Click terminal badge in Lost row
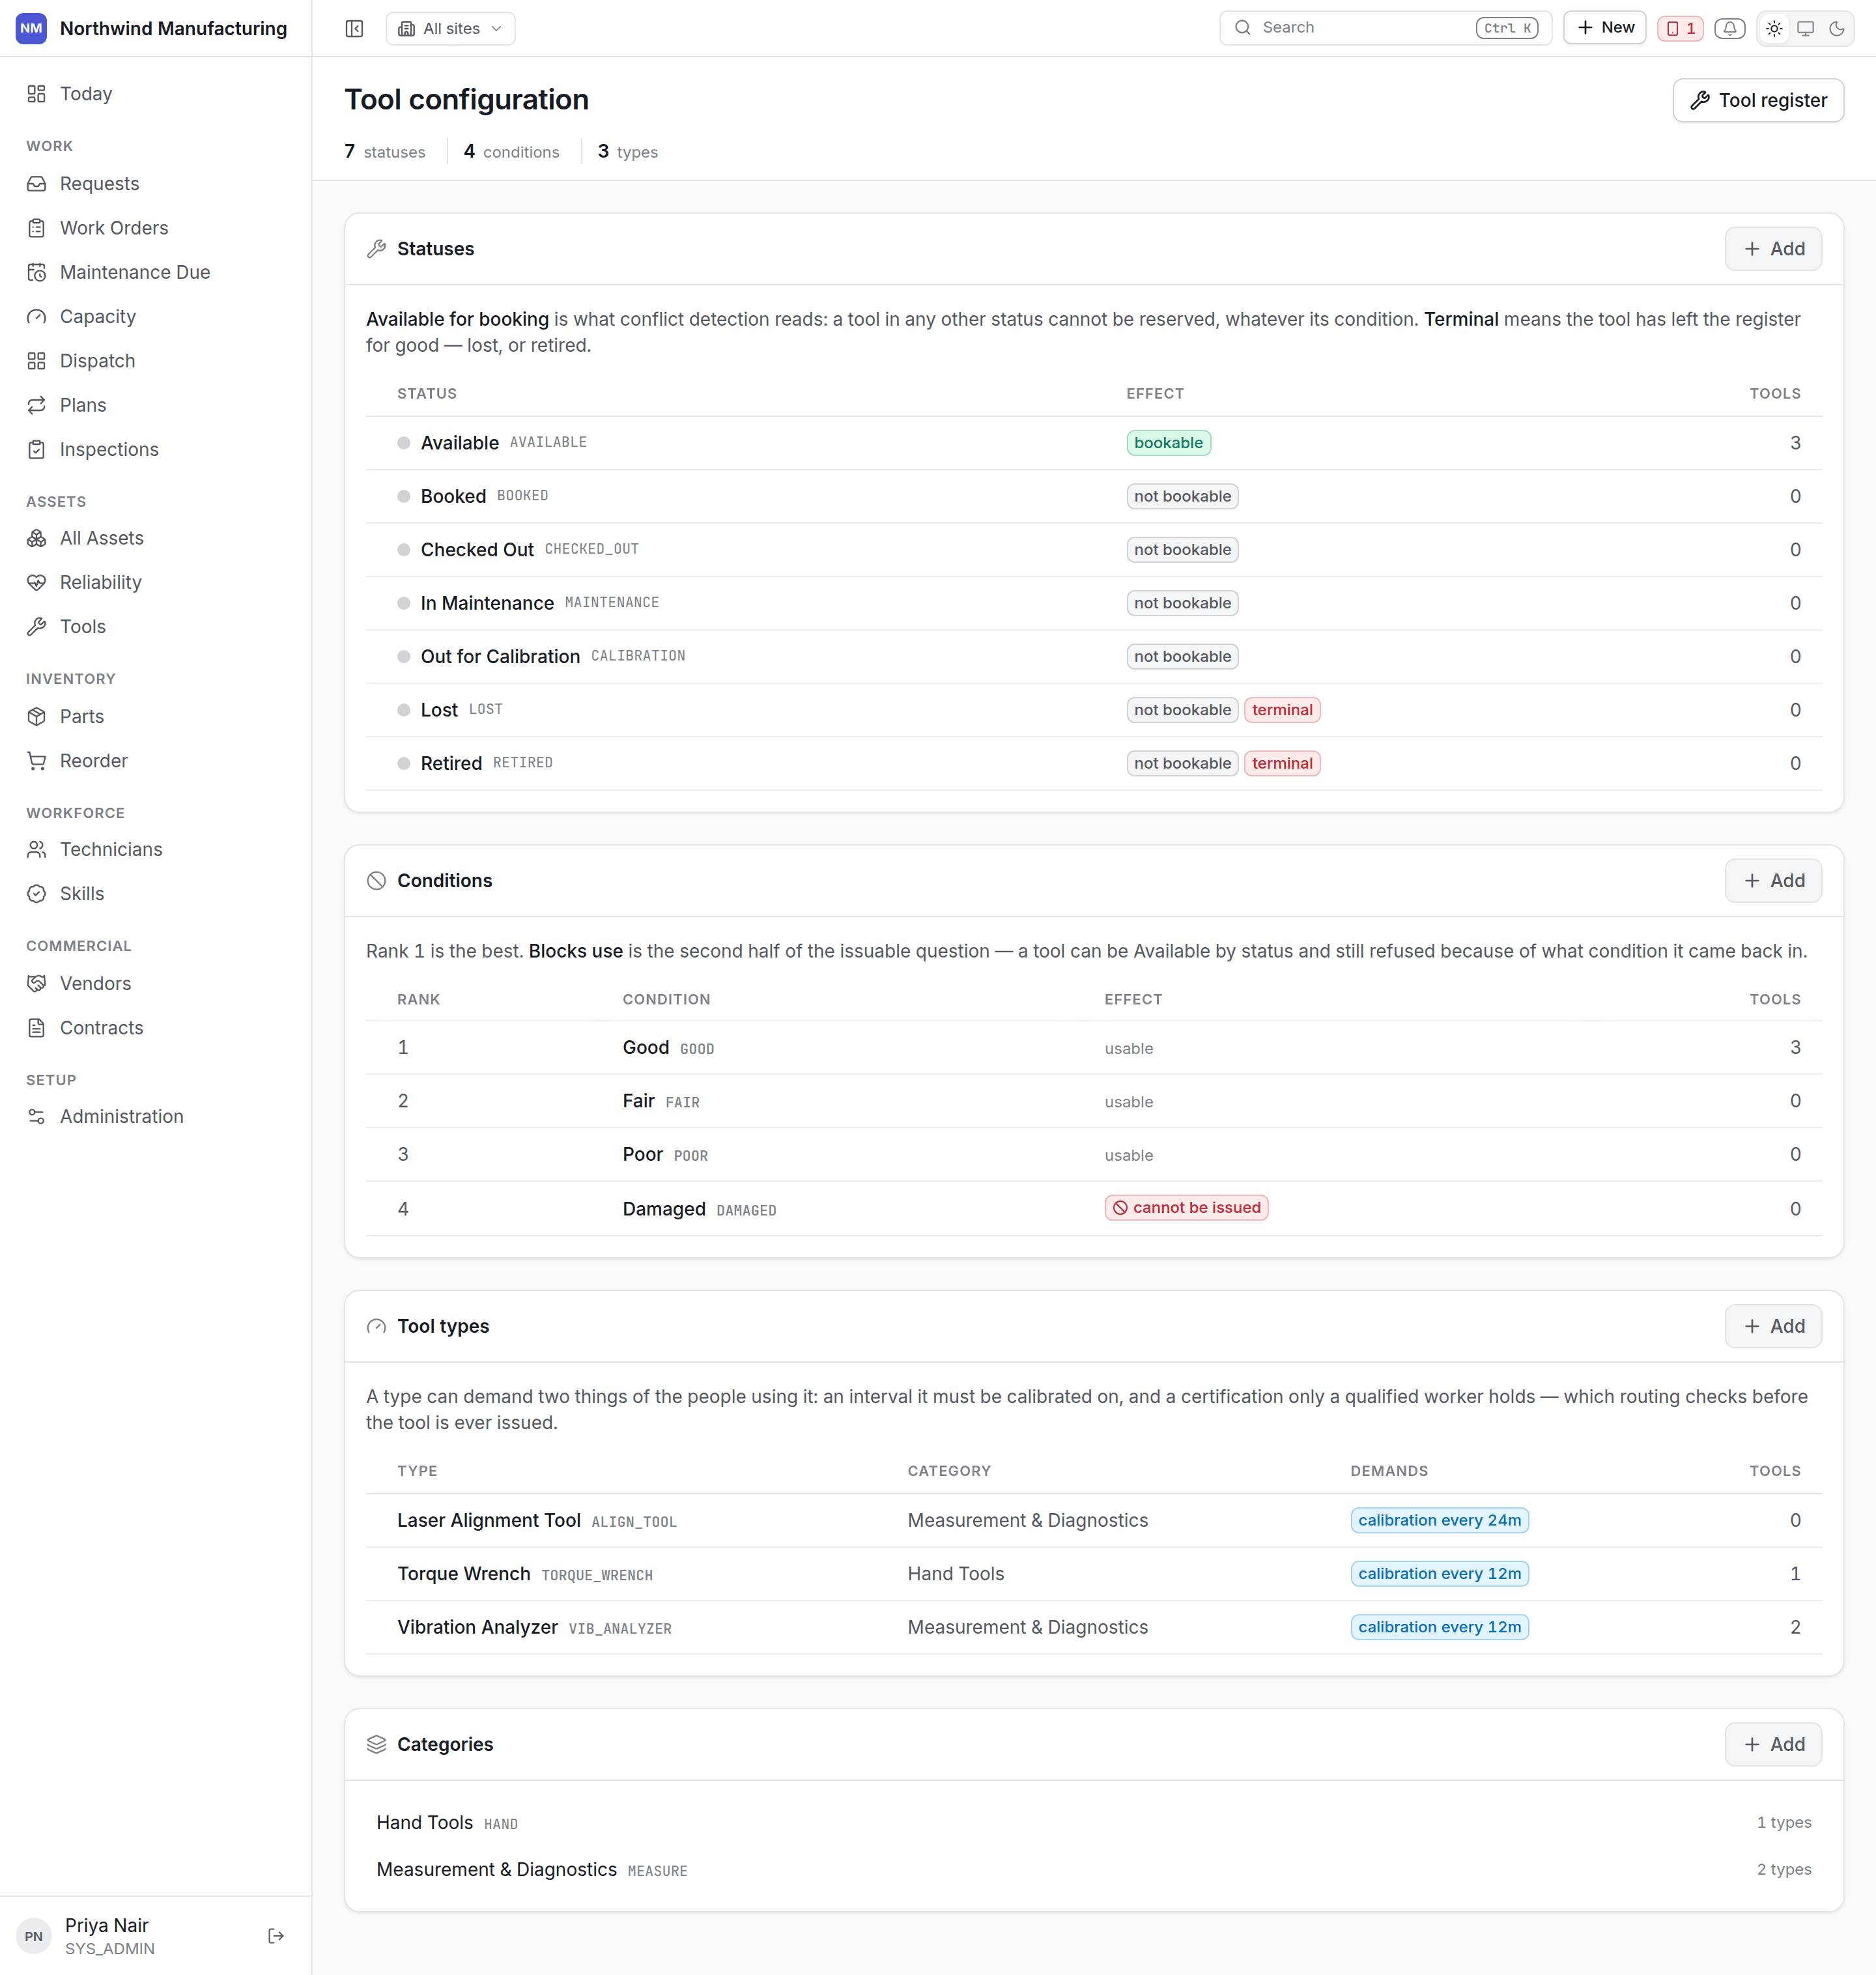The height and width of the screenshot is (1975, 1876). [1282, 710]
